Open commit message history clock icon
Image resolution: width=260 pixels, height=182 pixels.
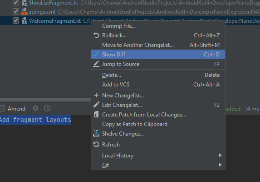click(47, 108)
